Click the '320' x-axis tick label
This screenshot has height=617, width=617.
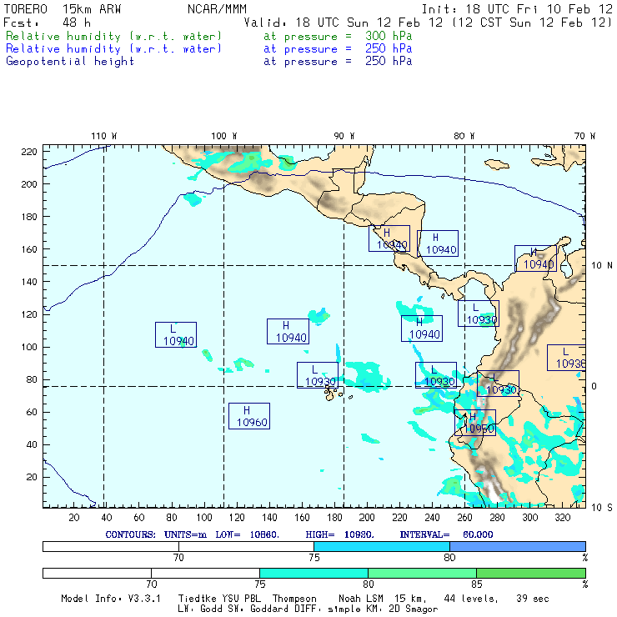point(562,518)
